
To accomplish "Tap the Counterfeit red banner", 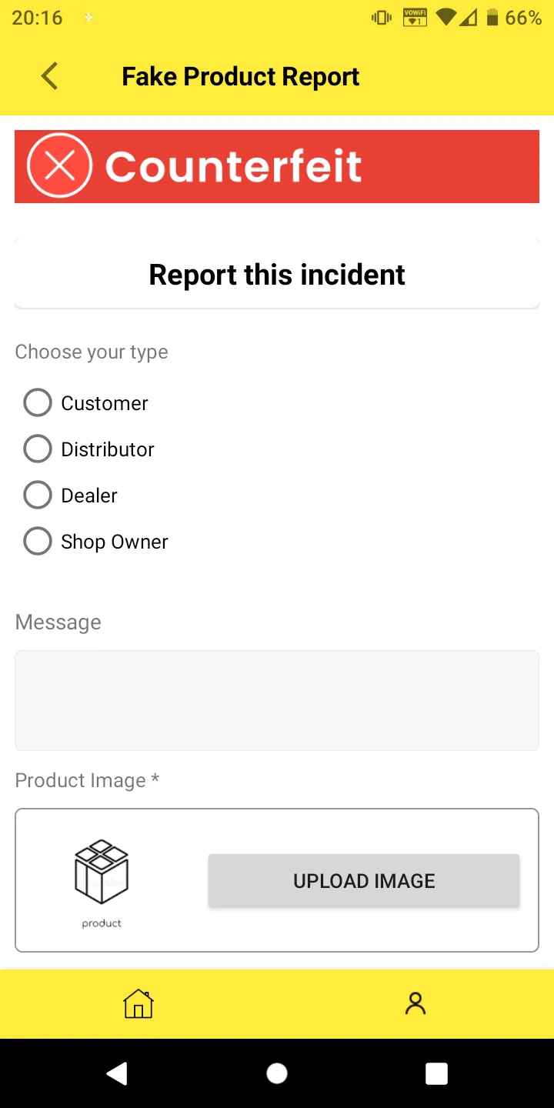I will point(277,166).
